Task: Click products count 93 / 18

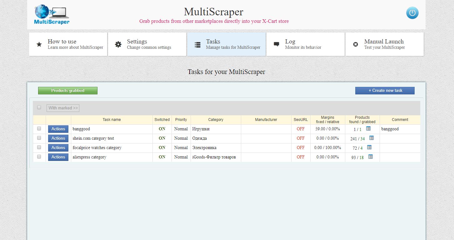Action: point(357,157)
